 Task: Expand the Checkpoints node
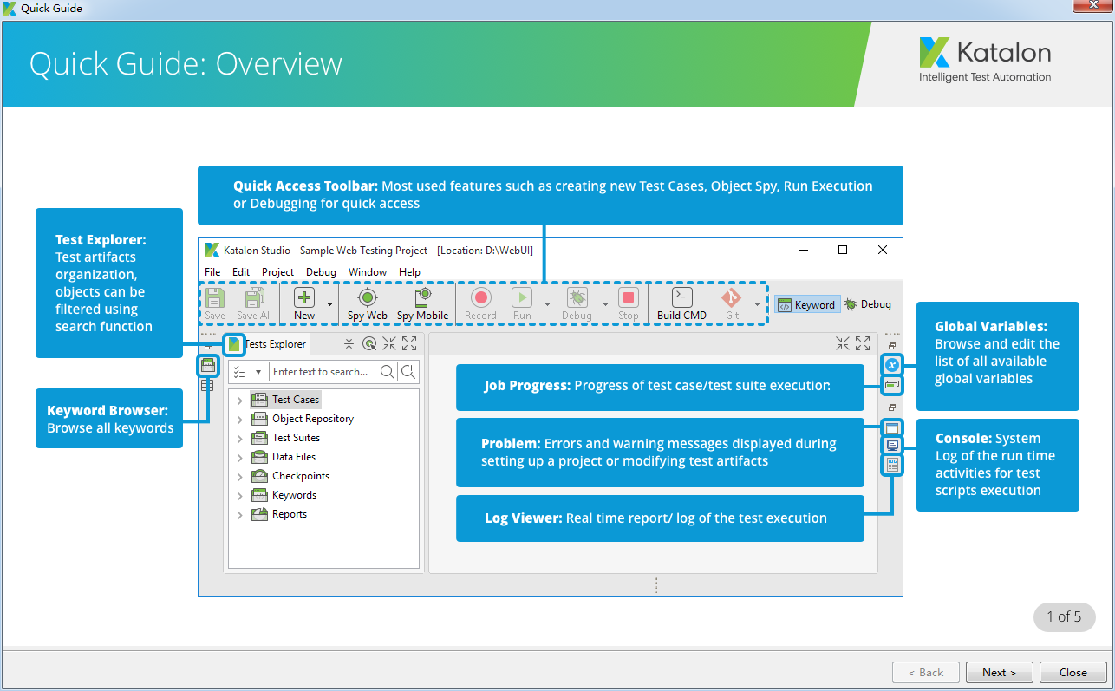[240, 476]
